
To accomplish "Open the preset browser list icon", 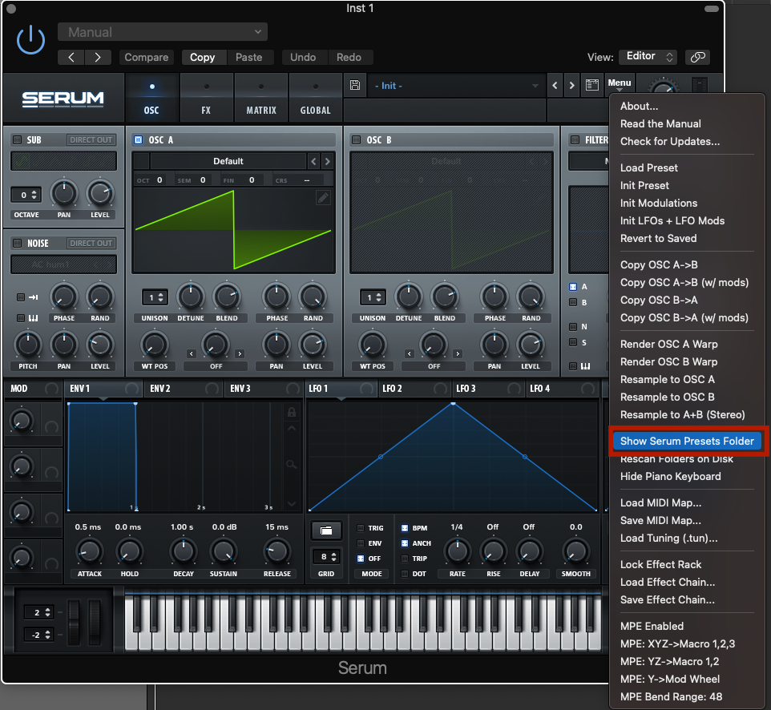I will [x=592, y=86].
